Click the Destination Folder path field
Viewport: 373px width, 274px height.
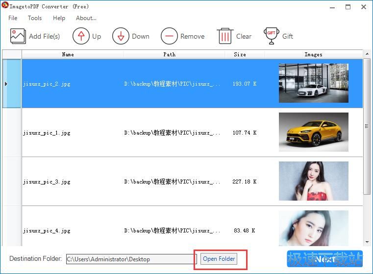(131, 259)
